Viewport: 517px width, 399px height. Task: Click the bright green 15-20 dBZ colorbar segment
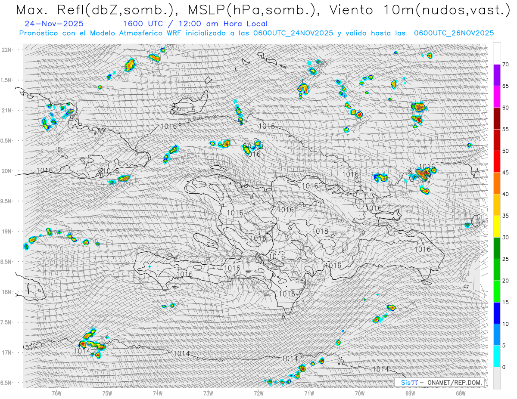click(497, 291)
